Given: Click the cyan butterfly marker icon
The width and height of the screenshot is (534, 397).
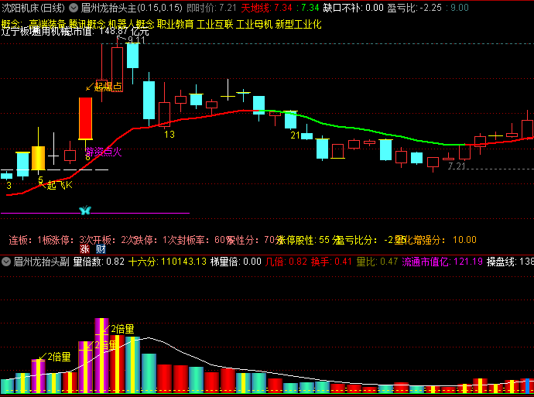Looking at the screenshot, I should [x=85, y=210].
